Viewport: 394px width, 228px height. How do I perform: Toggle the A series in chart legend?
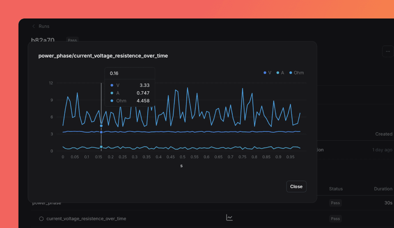[x=282, y=73]
